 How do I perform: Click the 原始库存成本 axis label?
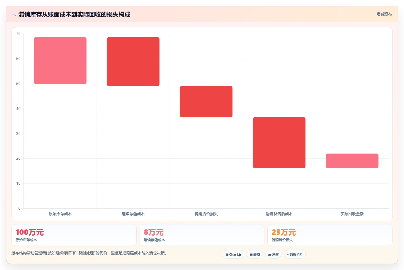coord(60,214)
